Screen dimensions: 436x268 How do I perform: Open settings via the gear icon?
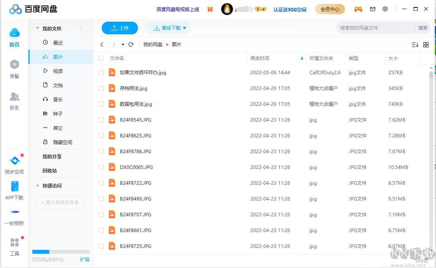coord(385,9)
